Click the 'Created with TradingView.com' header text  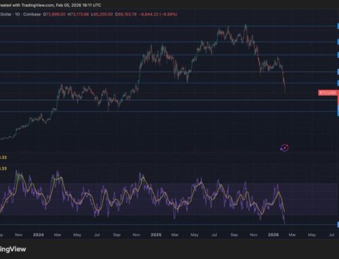[50, 5]
